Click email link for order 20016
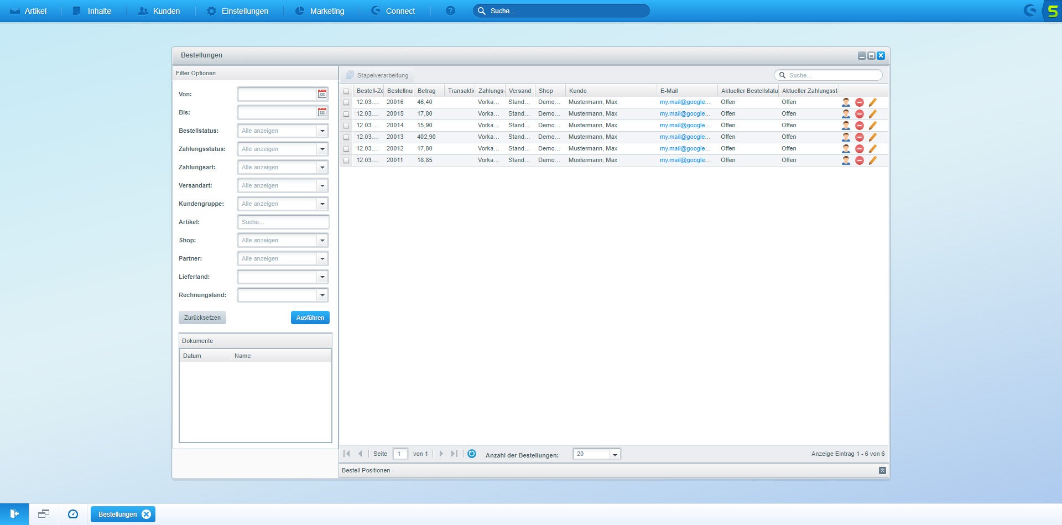 point(685,102)
